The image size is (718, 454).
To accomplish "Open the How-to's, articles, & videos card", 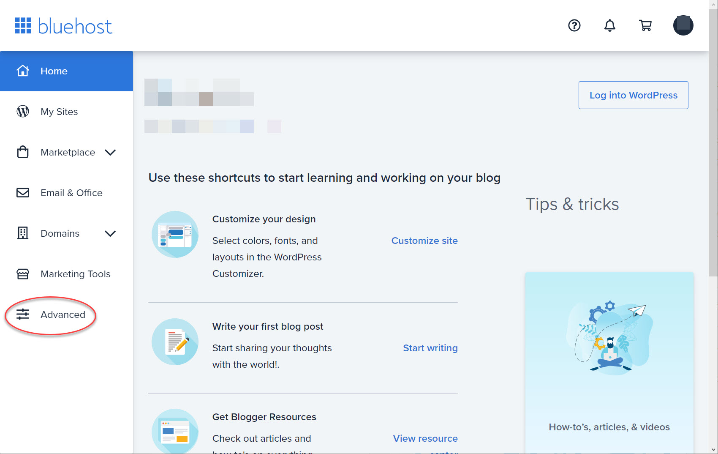I will (609, 363).
